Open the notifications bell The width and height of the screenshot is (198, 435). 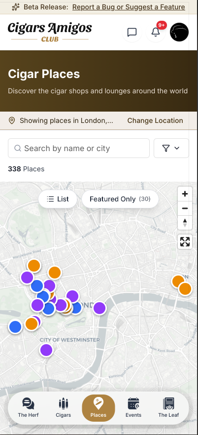pos(156,32)
